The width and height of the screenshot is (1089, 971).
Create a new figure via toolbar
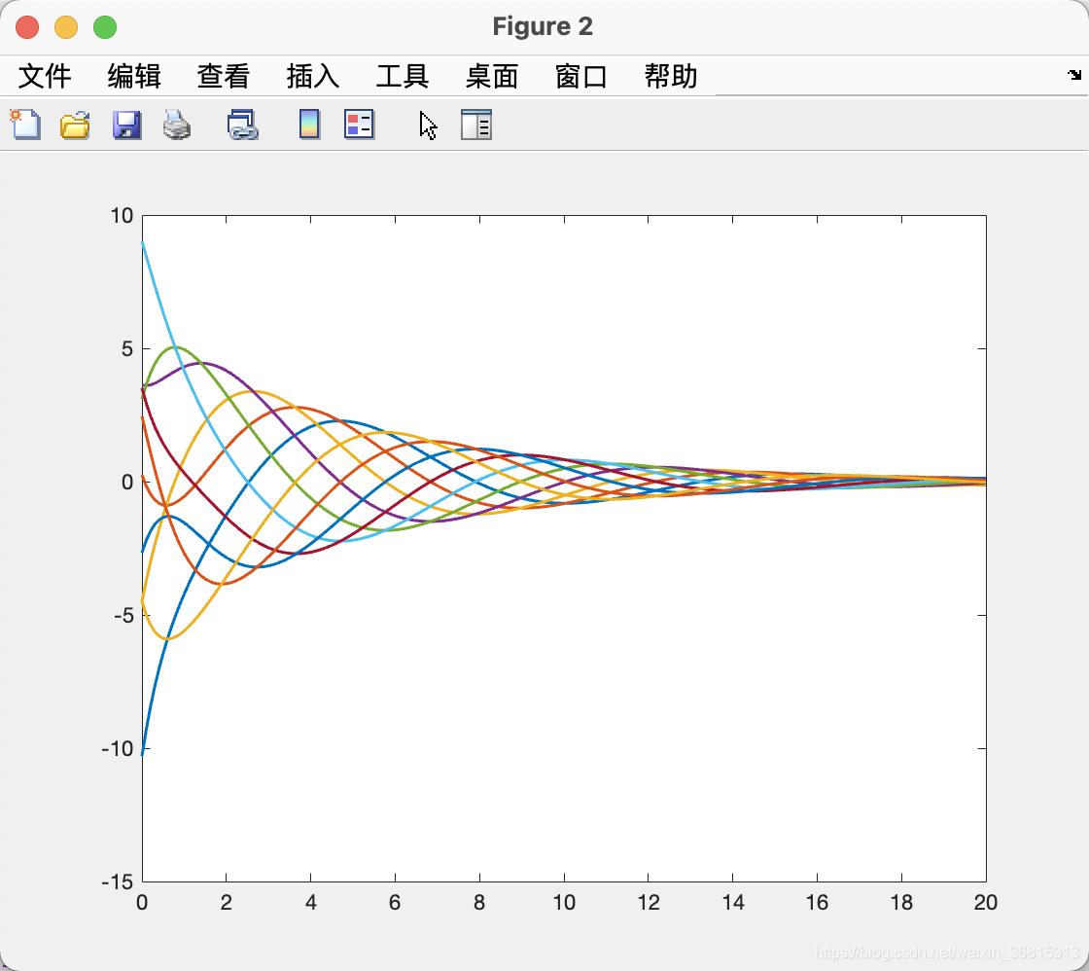click(x=25, y=125)
